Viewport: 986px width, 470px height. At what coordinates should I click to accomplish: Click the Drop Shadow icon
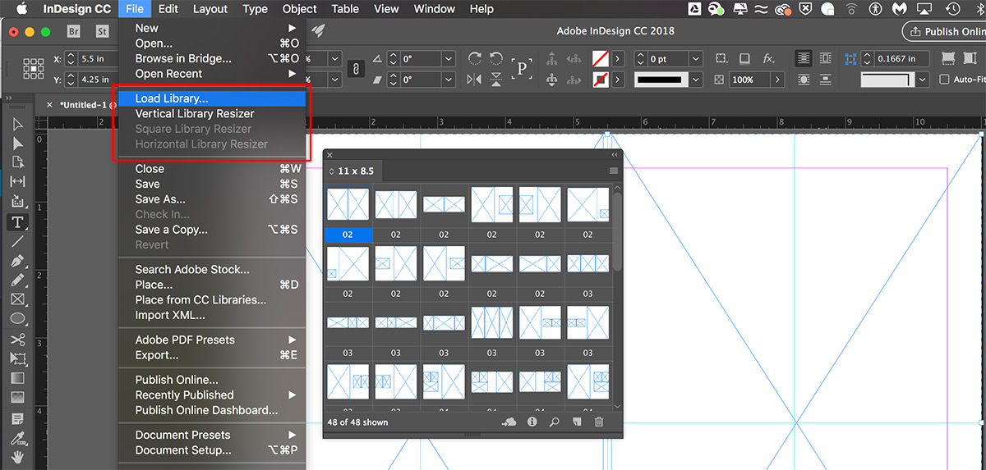(x=744, y=58)
